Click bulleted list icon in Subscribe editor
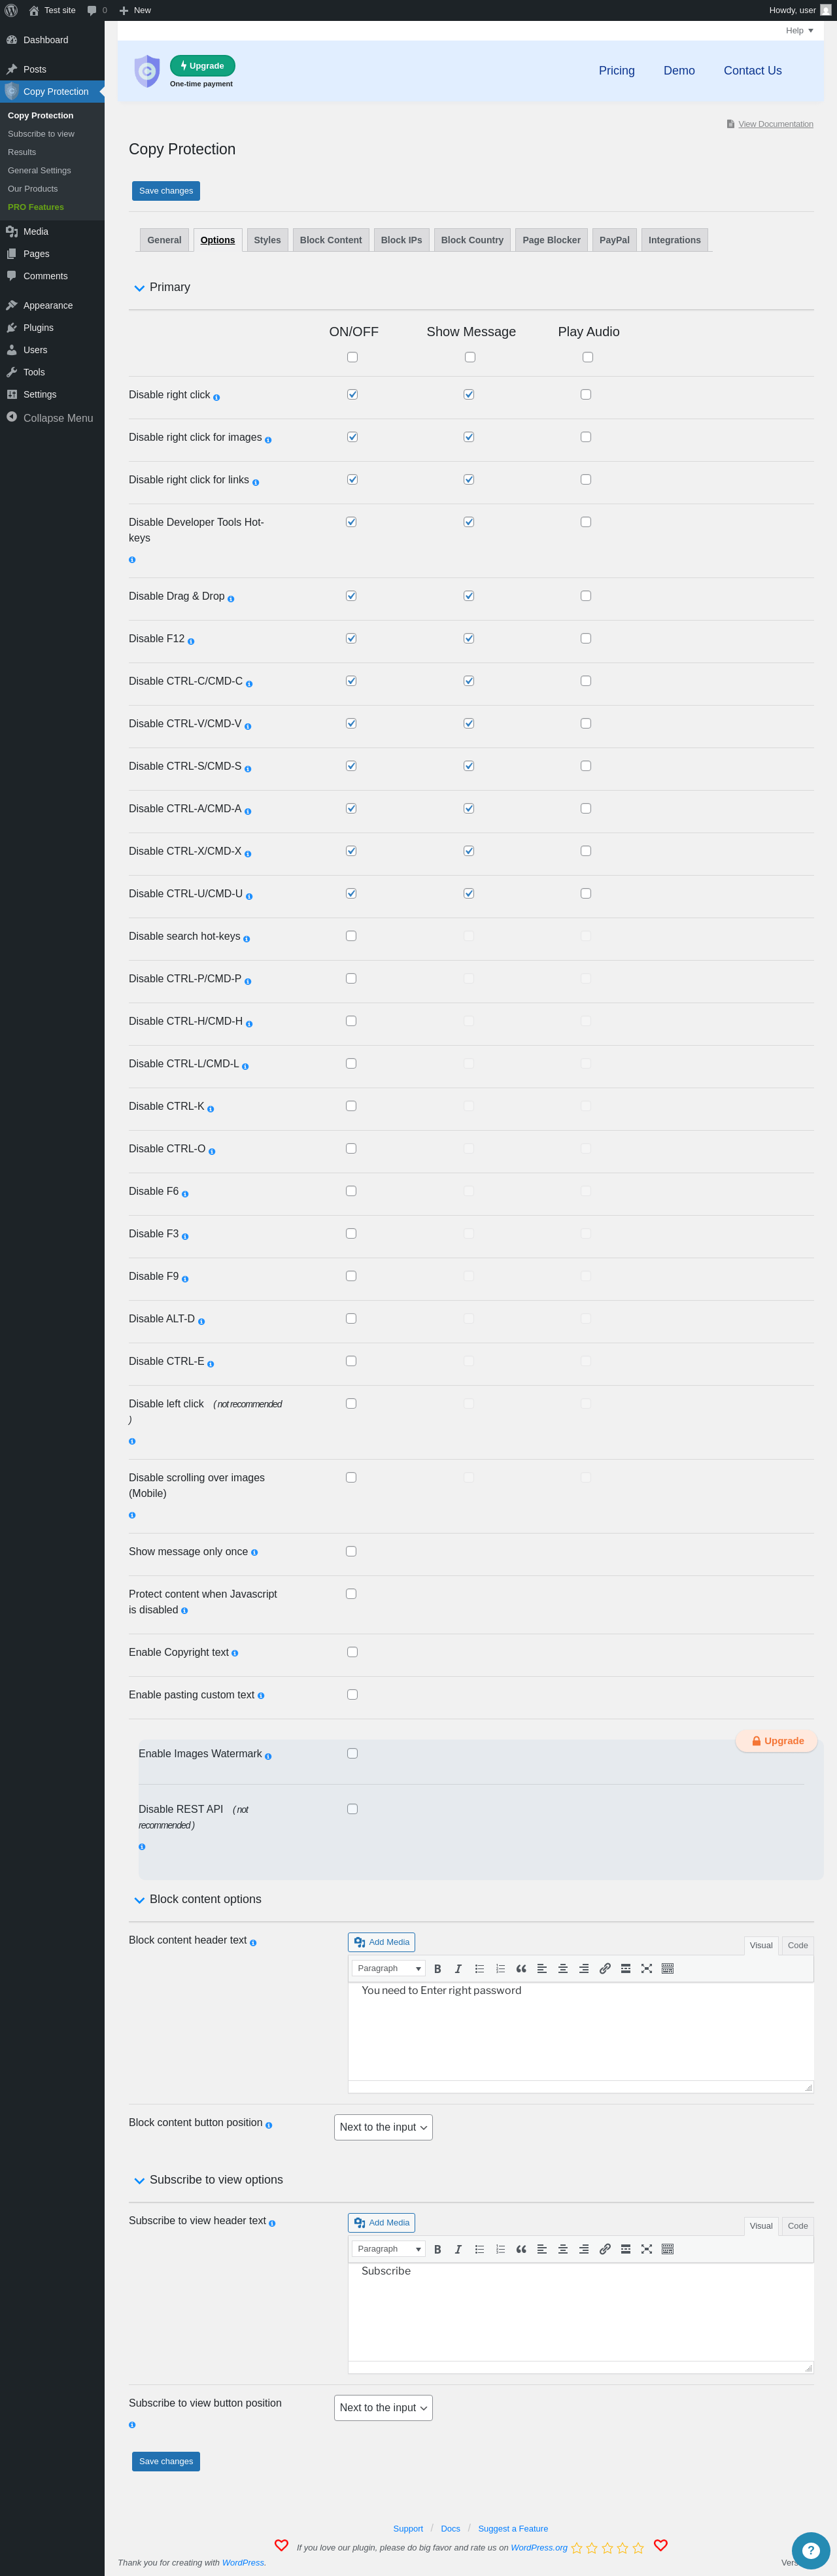The width and height of the screenshot is (837, 2576). tap(479, 2249)
